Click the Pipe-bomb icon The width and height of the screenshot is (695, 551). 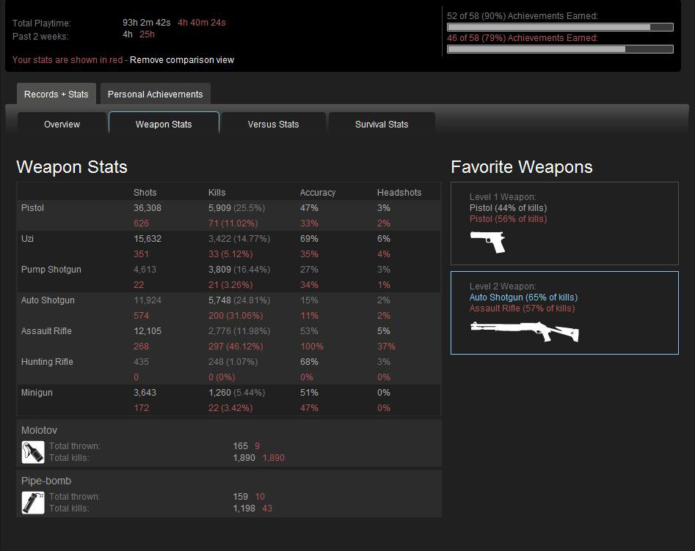click(33, 503)
